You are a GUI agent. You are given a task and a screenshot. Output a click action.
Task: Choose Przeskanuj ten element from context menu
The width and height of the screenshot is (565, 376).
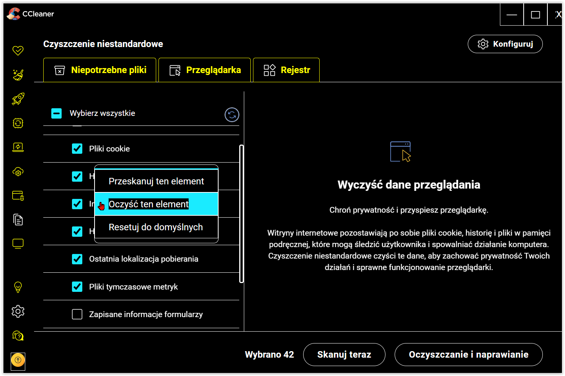pyautogui.click(x=156, y=181)
